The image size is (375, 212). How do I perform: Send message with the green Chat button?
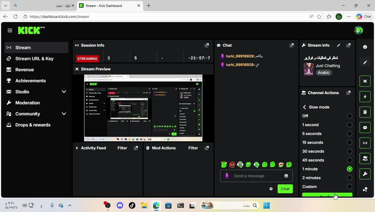[x=285, y=189]
